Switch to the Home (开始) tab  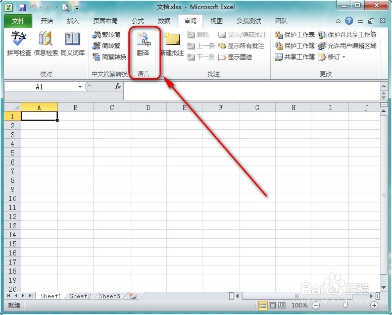[47, 21]
